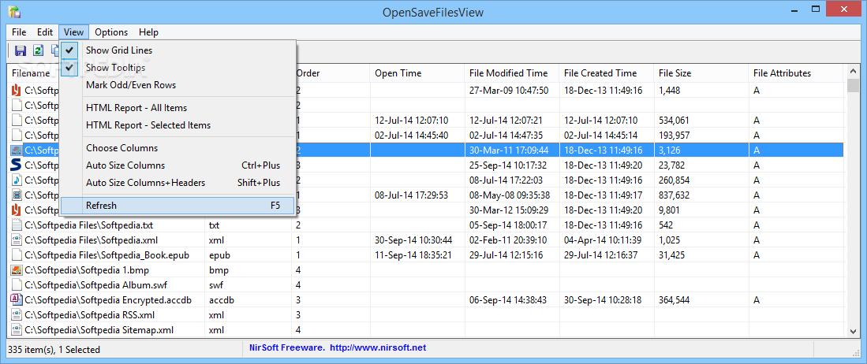Screen dimensions: 867x364
Task: Click the open time 11-Sep-14 18:35:21
Action: 413,254
